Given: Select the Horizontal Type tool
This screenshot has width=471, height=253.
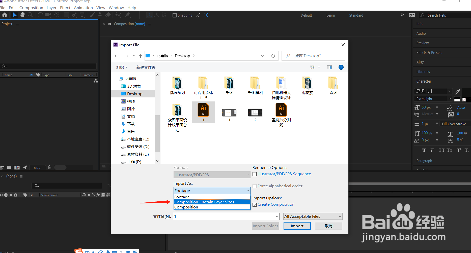Looking at the screenshot, I should [x=82, y=15].
